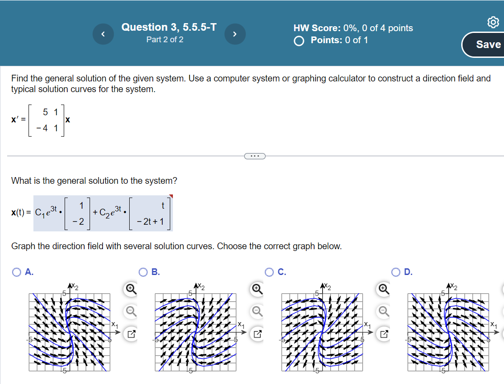Open the settings gear in the top corner

[x=493, y=22]
